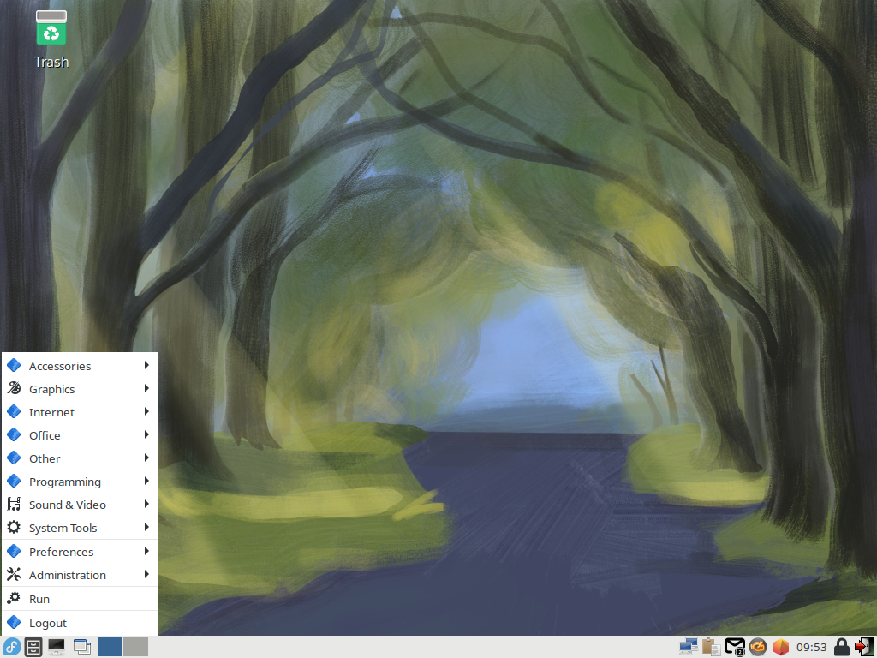Click the Fedora start menu button
The height and width of the screenshot is (658, 877).
[12, 647]
